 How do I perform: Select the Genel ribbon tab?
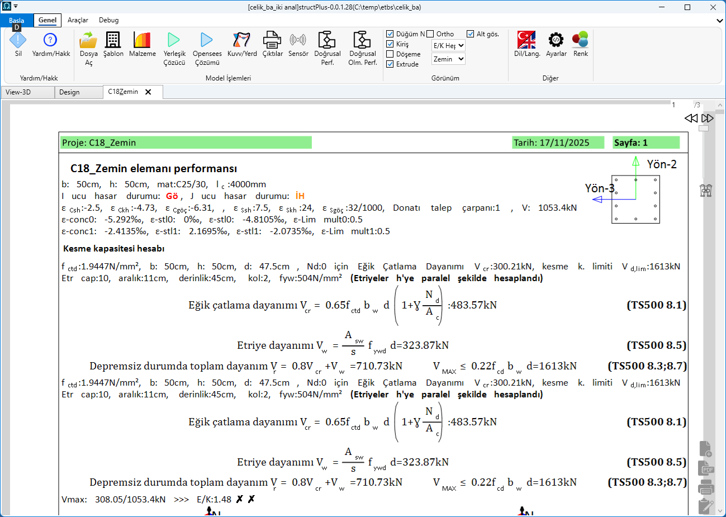tap(48, 20)
